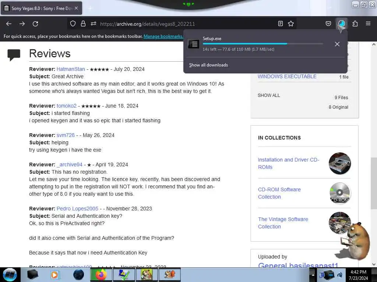Click the scrollbar down arrow

(373, 264)
